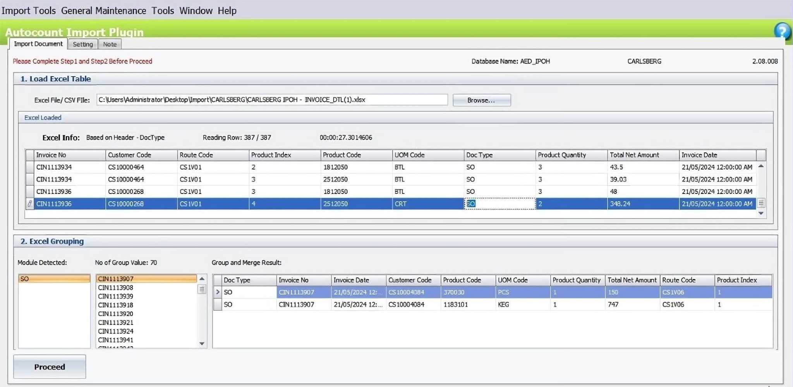793x387 pixels.
Task: Click the down arrow of the Excel table scrollbar
Action: point(761,213)
